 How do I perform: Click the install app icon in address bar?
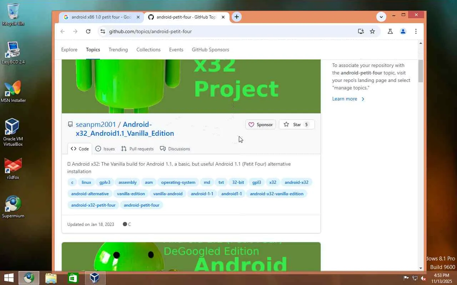[361, 31]
